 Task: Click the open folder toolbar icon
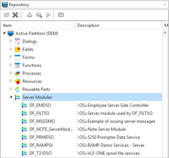point(7,15)
